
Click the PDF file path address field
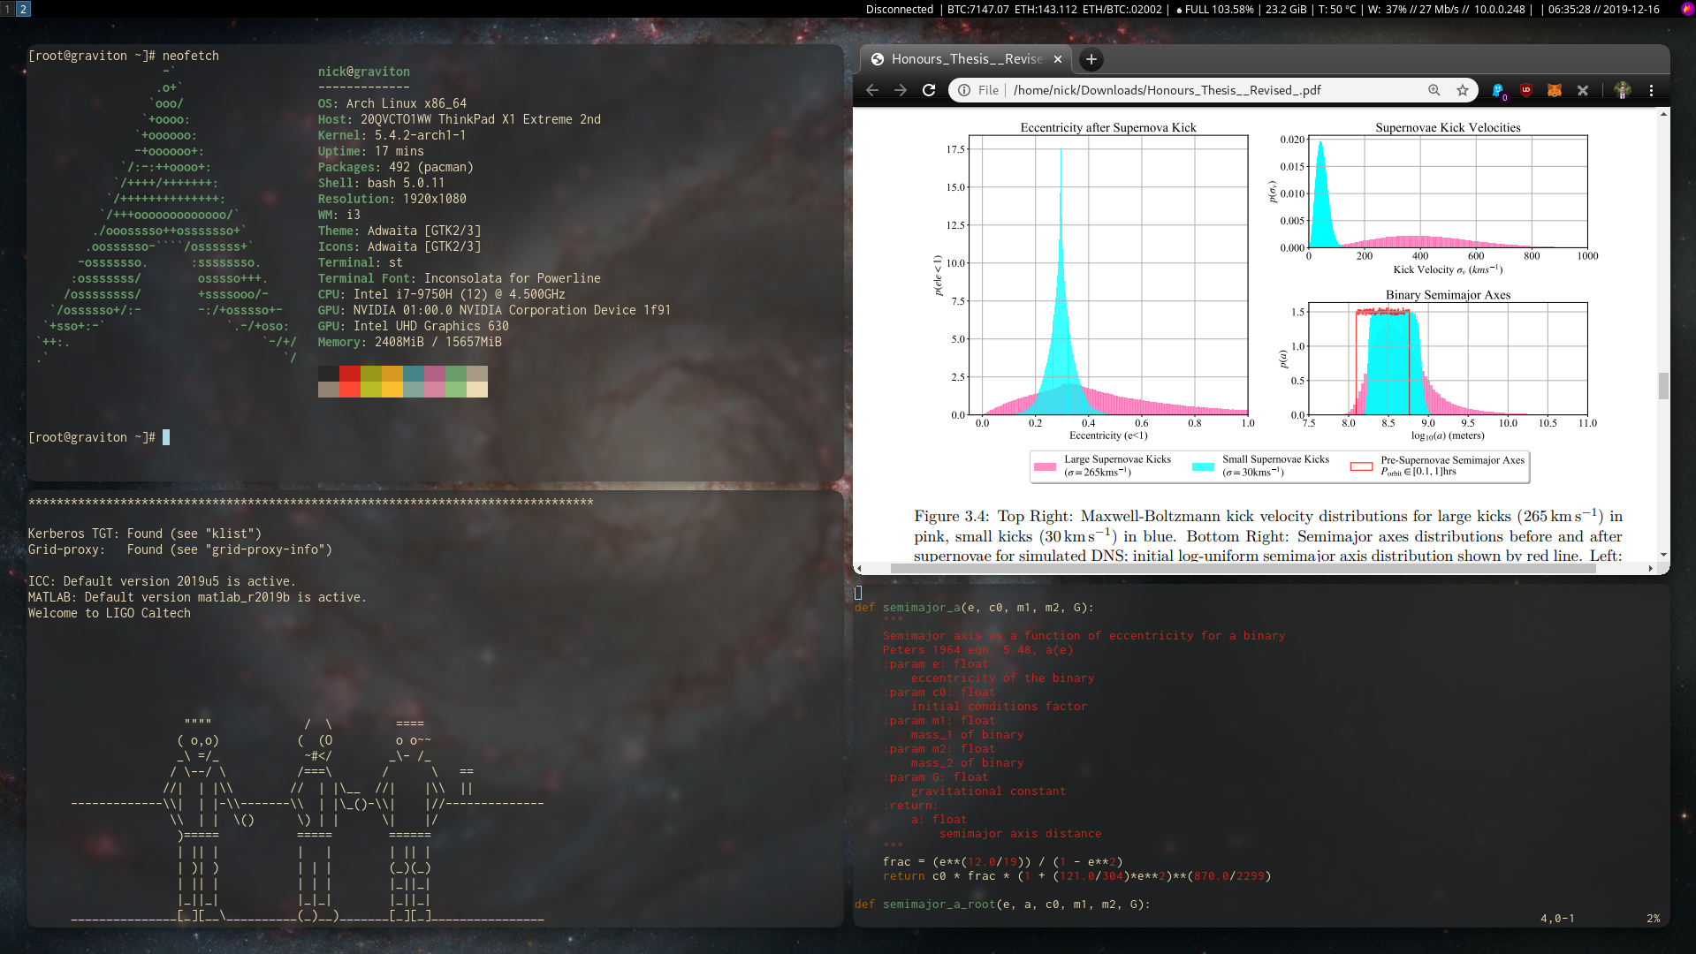pos(1213,90)
